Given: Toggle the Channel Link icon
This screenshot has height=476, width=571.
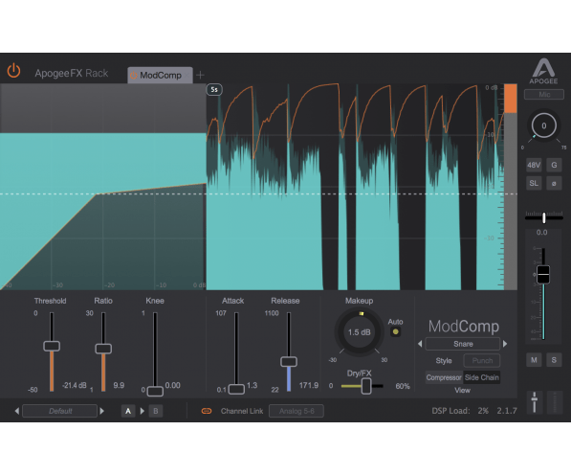Looking at the screenshot, I should point(207,411).
